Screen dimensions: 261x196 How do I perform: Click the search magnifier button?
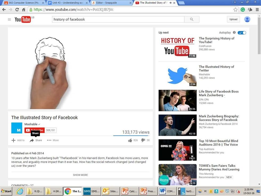click(191, 19)
